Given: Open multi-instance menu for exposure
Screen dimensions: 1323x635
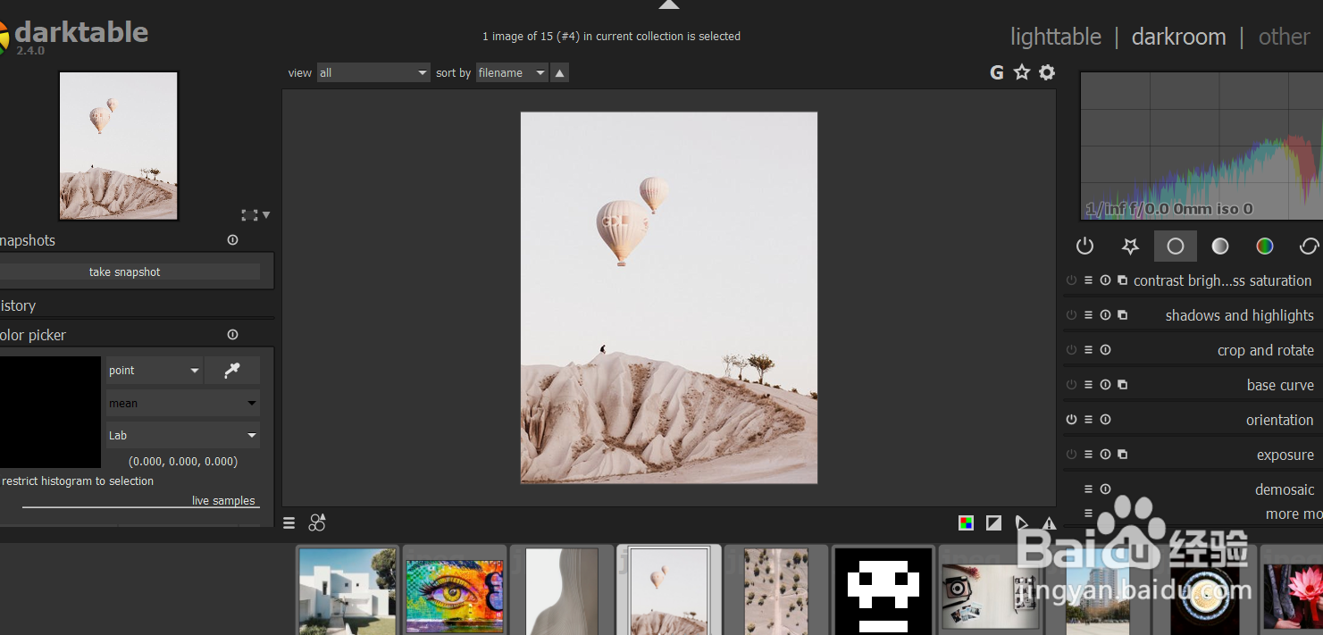Looking at the screenshot, I should [1123, 455].
